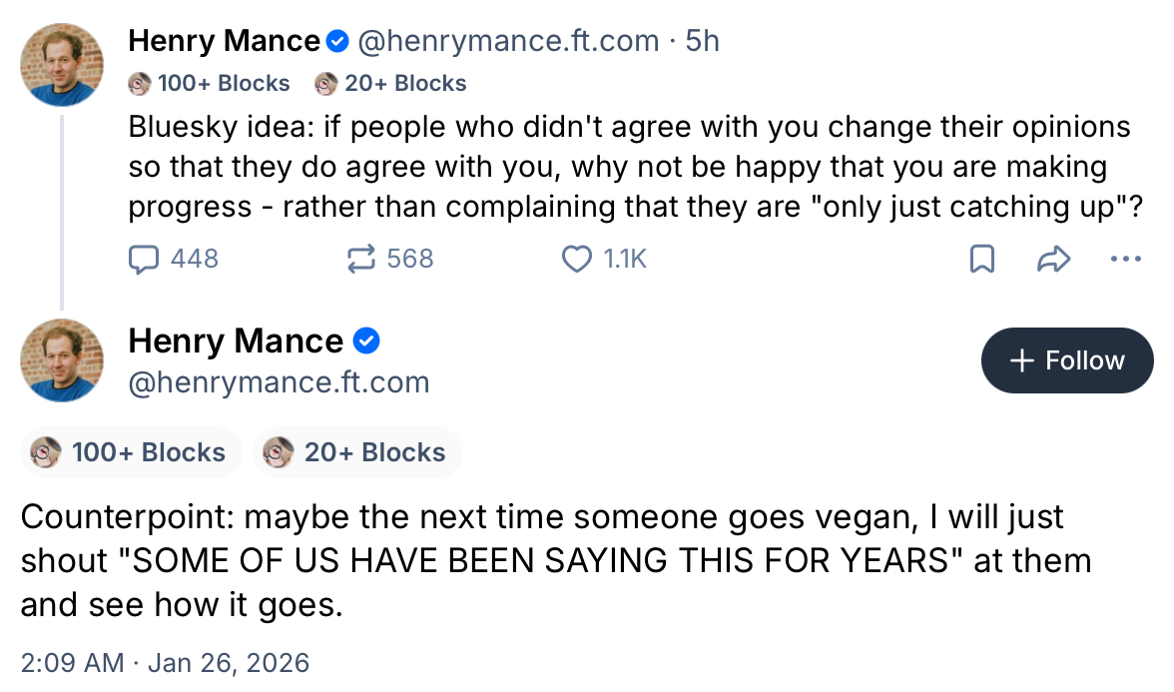The height and width of the screenshot is (692, 1174).
Task: Bookmark the parent post
Action: pyautogui.click(x=982, y=260)
